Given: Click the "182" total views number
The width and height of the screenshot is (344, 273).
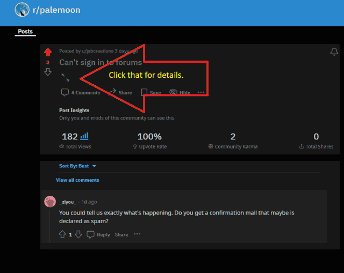Looking at the screenshot, I should coord(70,137).
